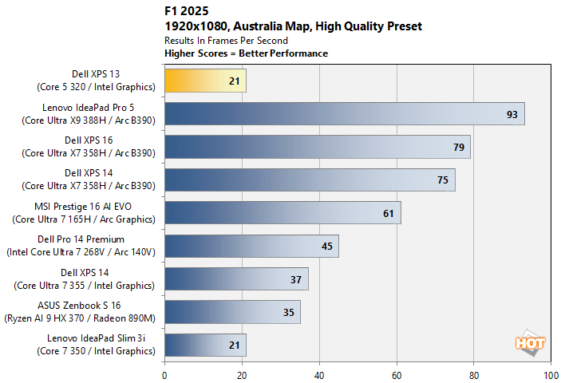Image resolution: width=565 pixels, height=383 pixels.
Task: Click axis tick label 80
Action: point(474,376)
